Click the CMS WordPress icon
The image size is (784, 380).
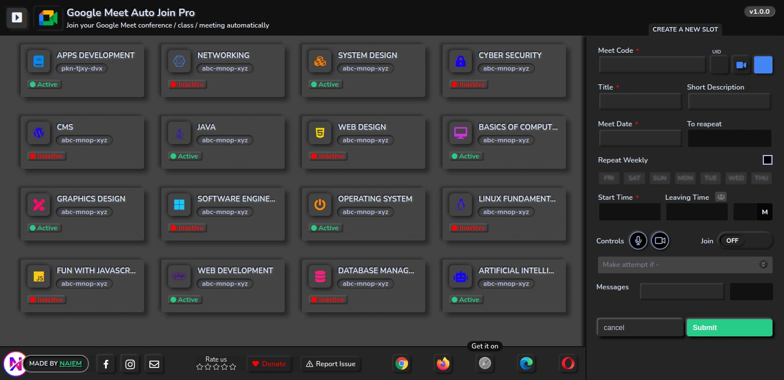tap(38, 133)
